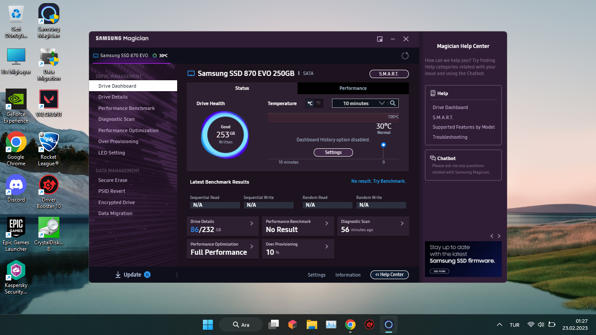The width and height of the screenshot is (596, 335).
Task: Open Bu bilgisayar desktop icon
Action: pyautogui.click(x=16, y=60)
